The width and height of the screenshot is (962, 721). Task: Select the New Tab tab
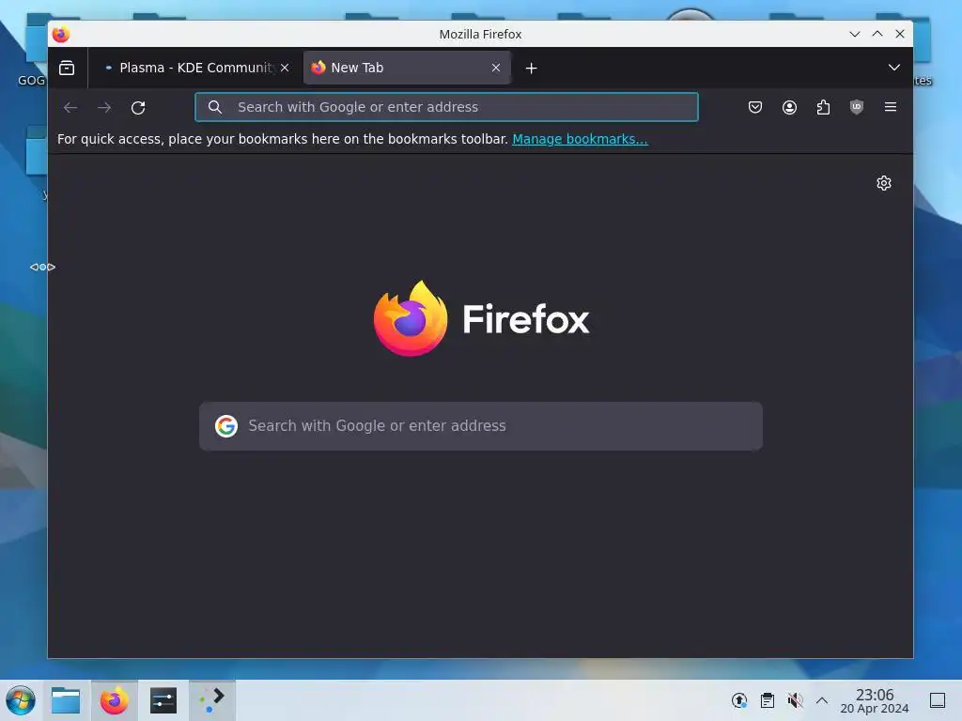(407, 68)
